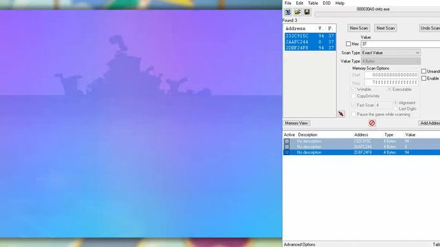Click the scan Value input field containing 37

click(400, 44)
